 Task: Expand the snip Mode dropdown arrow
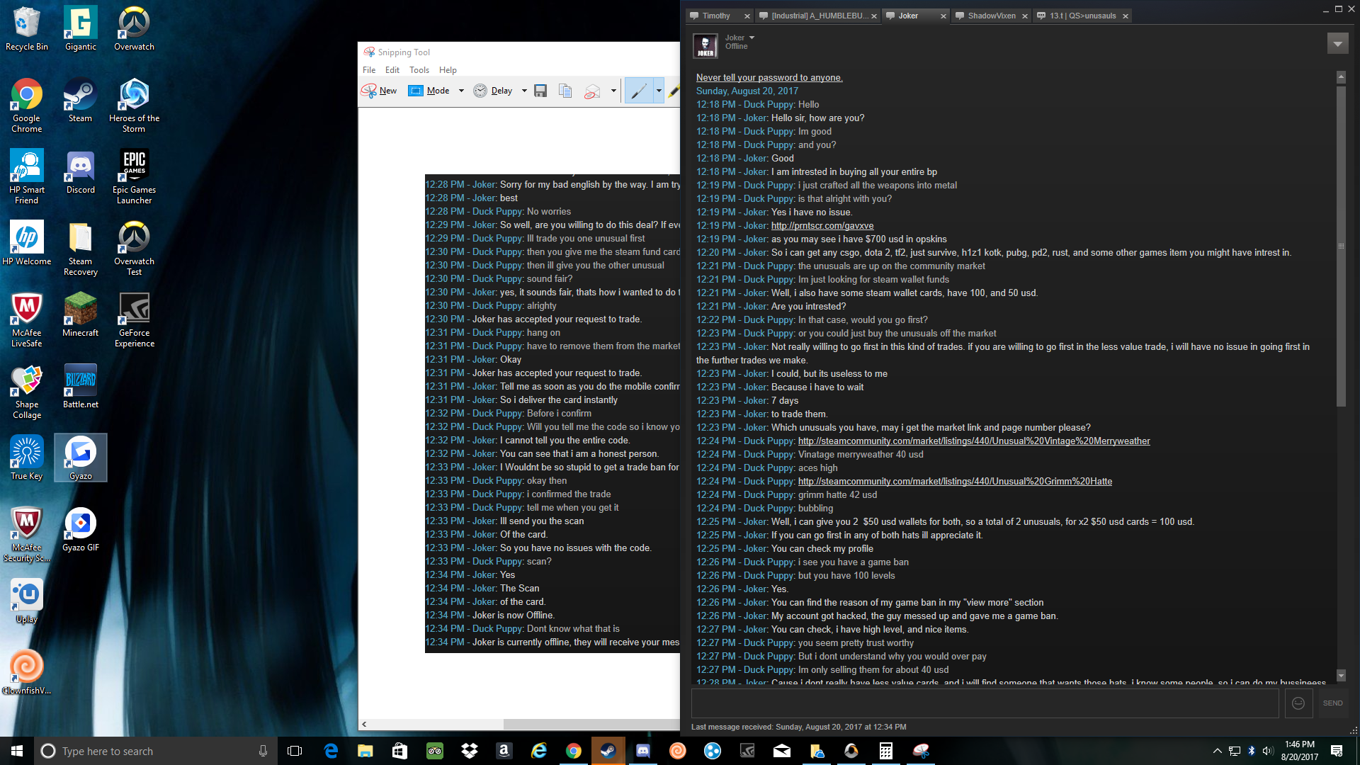click(x=461, y=91)
